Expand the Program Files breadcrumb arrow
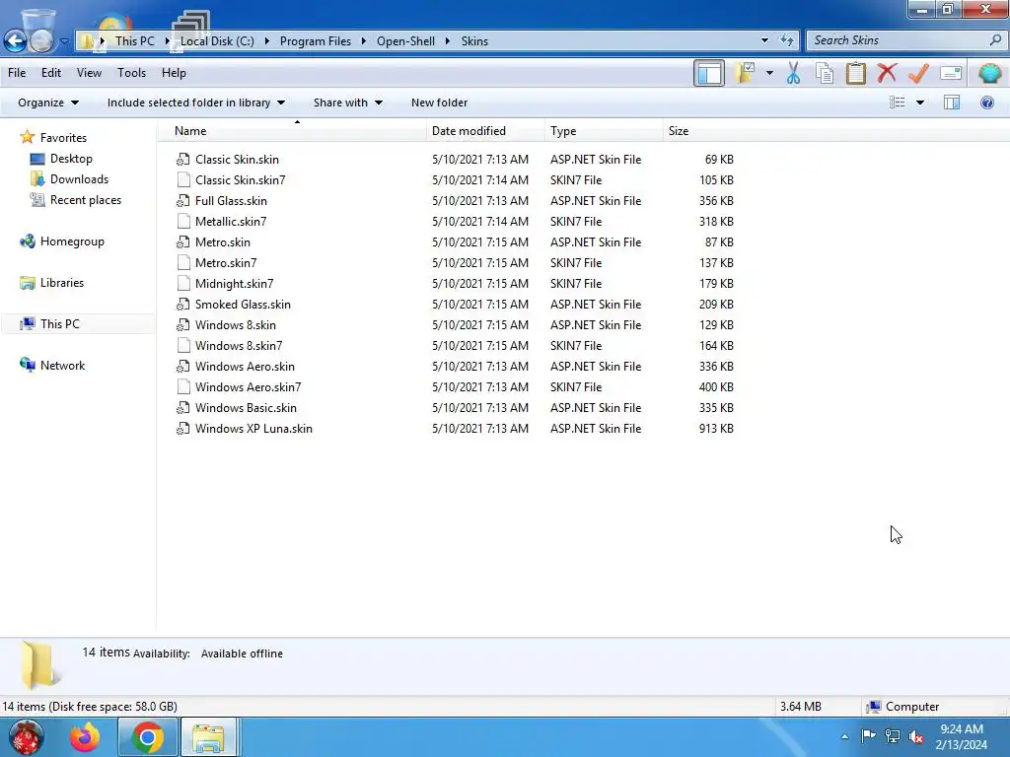This screenshot has height=757, width=1010. 363,41
